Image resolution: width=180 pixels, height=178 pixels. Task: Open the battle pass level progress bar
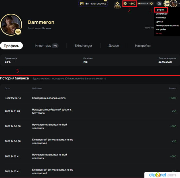[93, 4]
